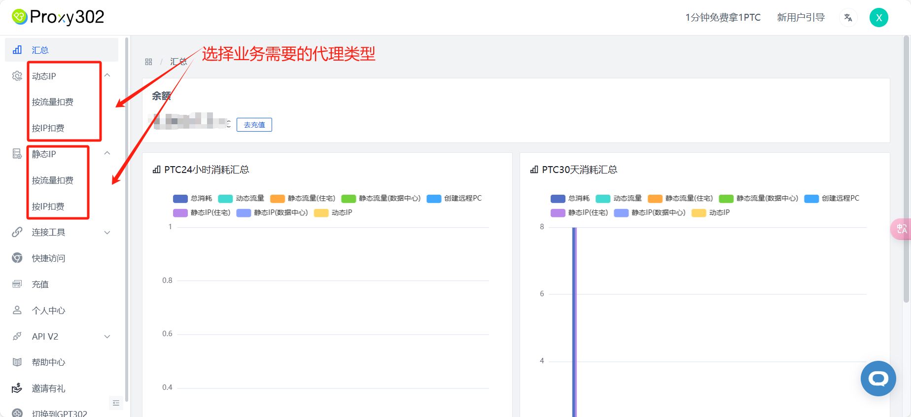Screen dimensions: 911x417
Task: Click the 静态IP server icon
Action: tap(17, 154)
